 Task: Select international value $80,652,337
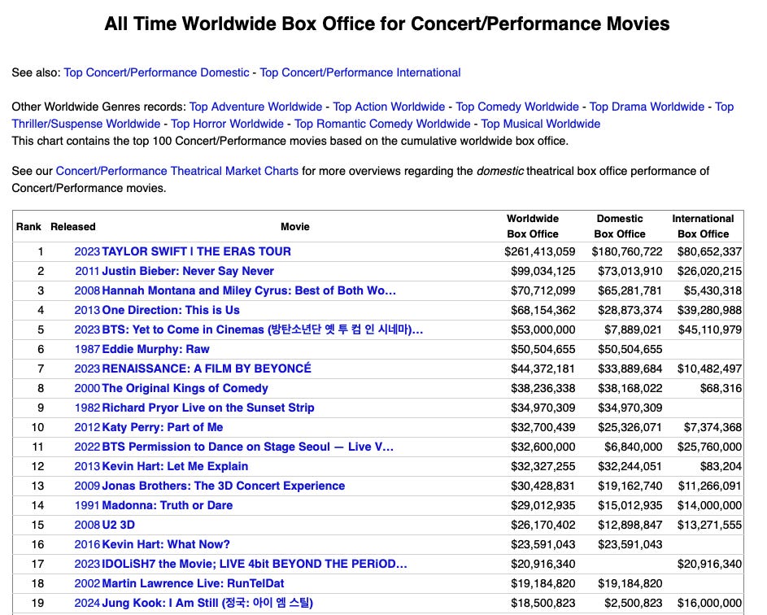pos(709,251)
